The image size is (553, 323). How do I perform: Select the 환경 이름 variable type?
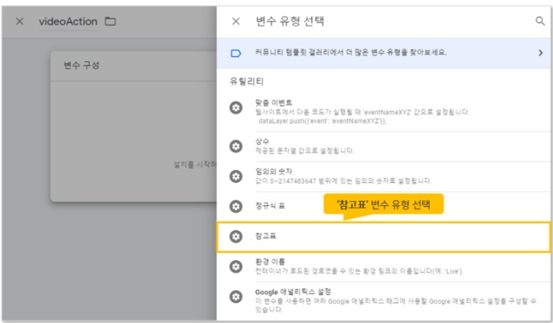383,266
